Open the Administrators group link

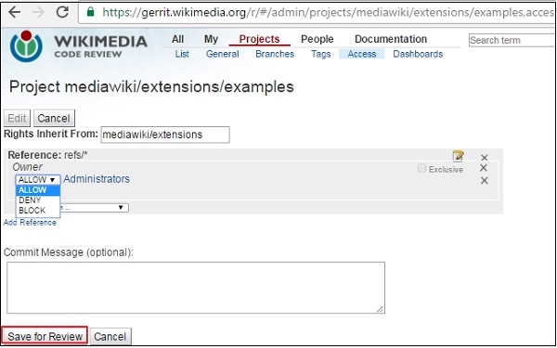[97, 179]
